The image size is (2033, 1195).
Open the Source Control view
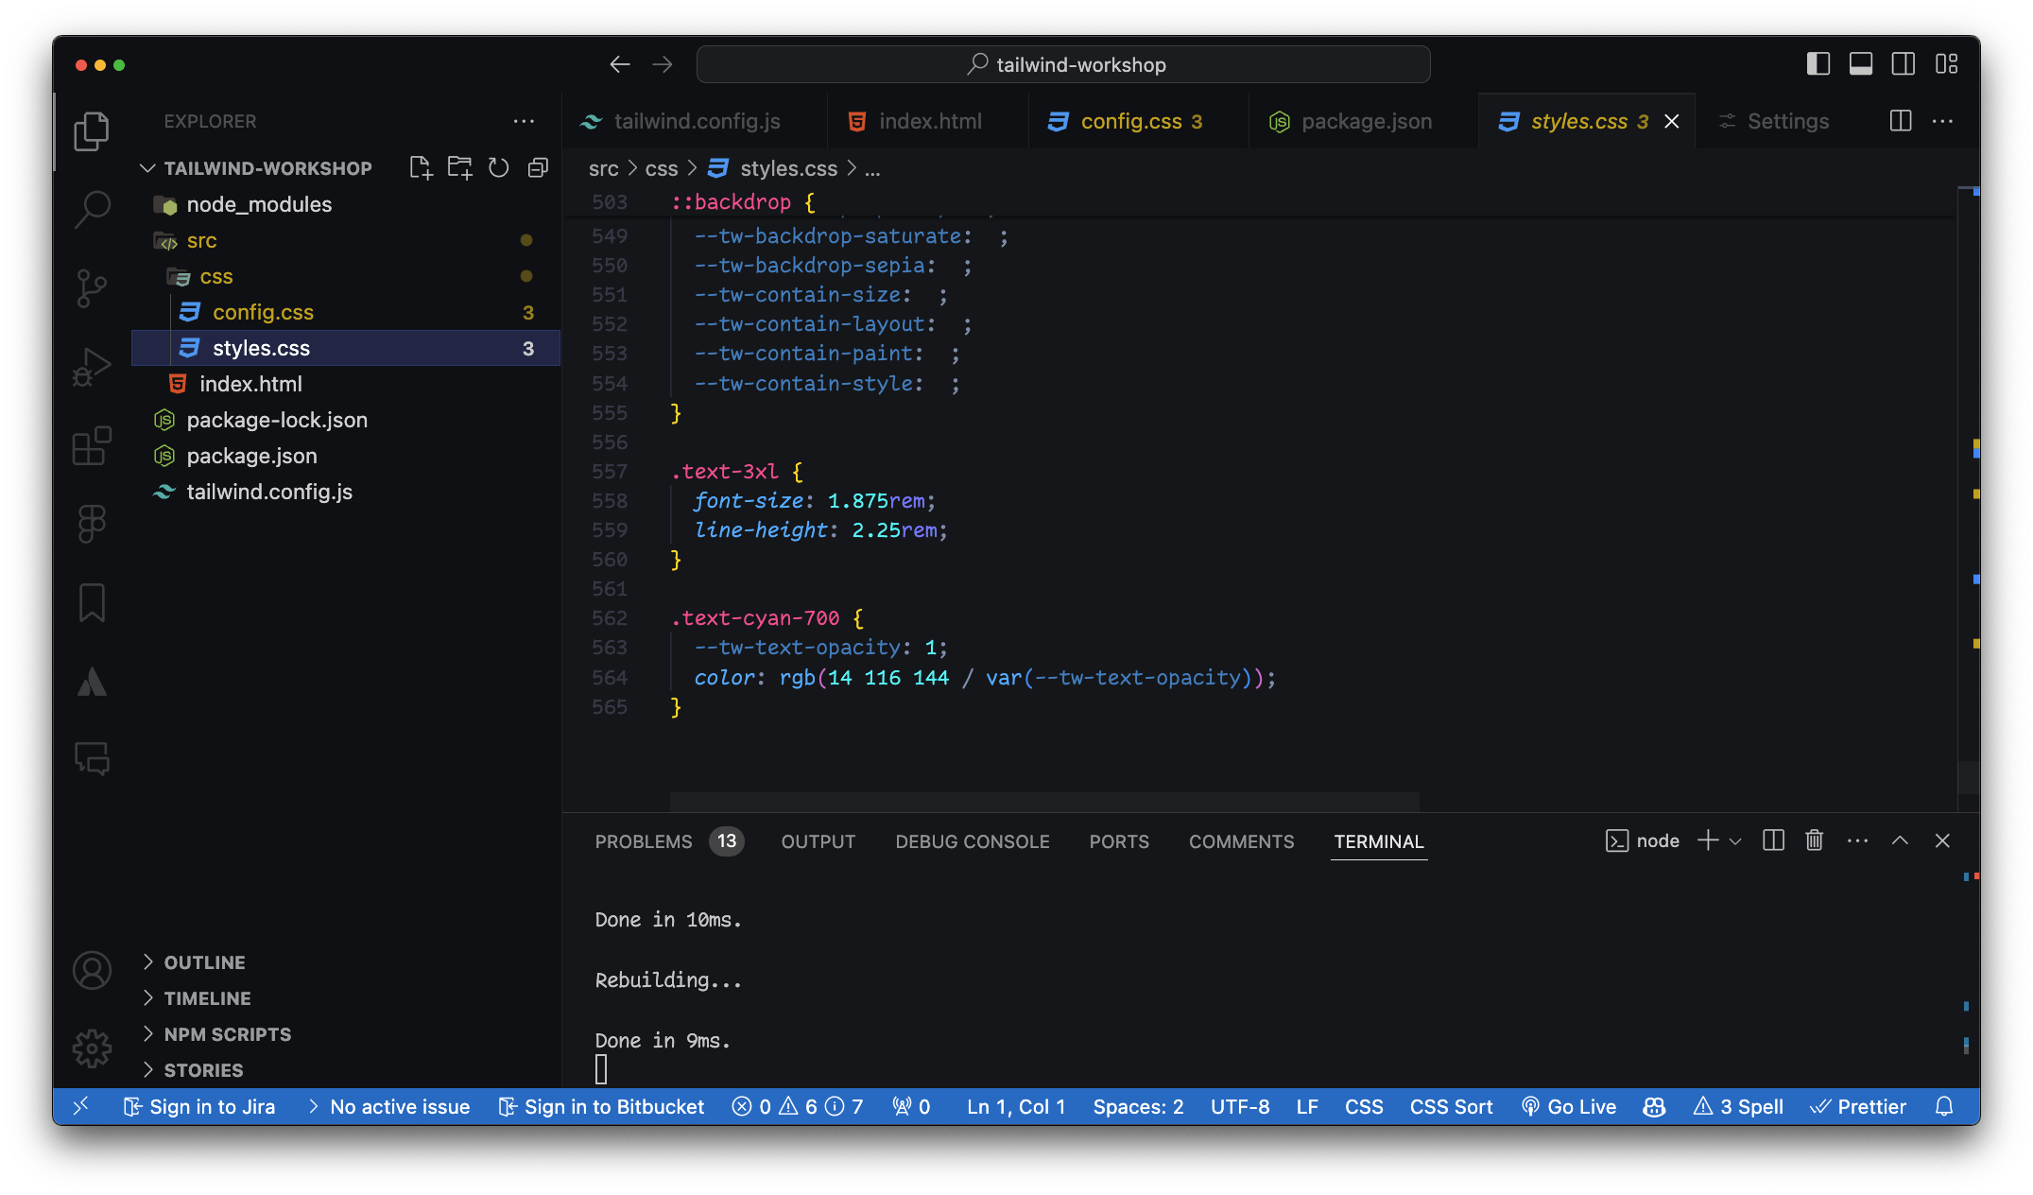tap(92, 288)
